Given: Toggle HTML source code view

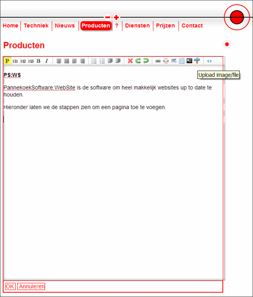Looking at the screenshot, I should 209,61.
